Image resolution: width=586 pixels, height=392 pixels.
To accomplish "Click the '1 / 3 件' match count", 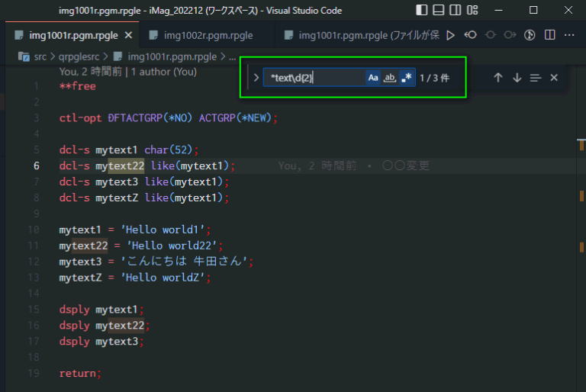I will (x=434, y=78).
